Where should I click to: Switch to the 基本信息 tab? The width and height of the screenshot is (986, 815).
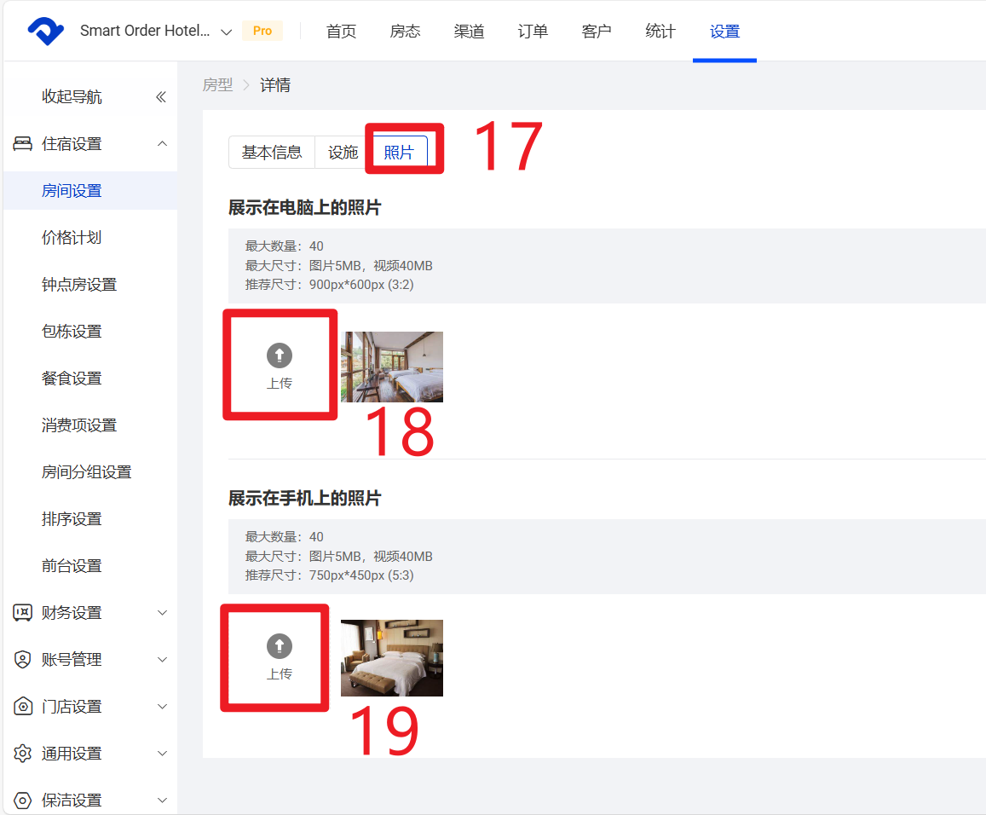pos(272,153)
